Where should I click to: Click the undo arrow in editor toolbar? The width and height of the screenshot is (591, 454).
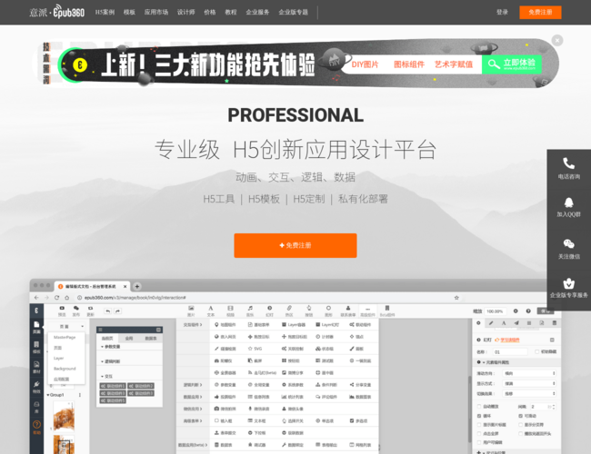coord(108,311)
